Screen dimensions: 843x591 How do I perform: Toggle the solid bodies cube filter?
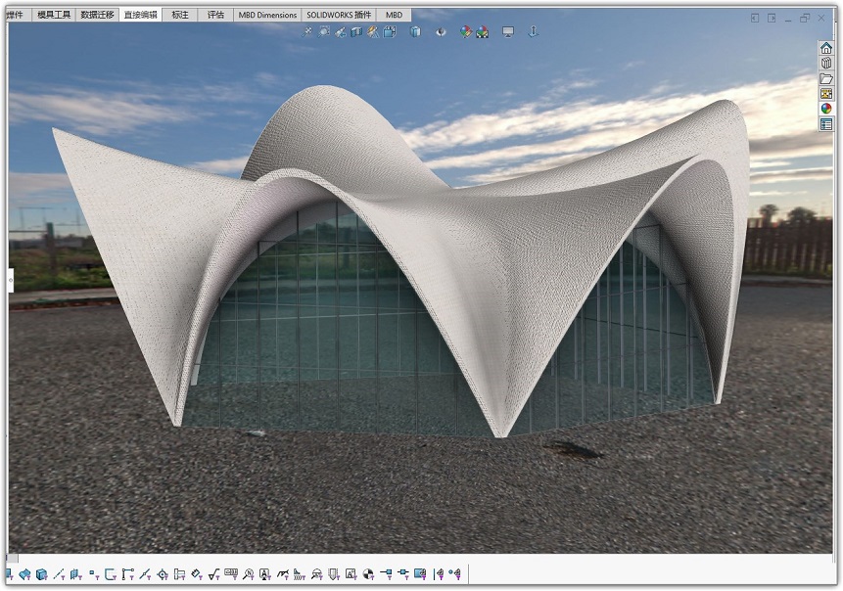41,575
